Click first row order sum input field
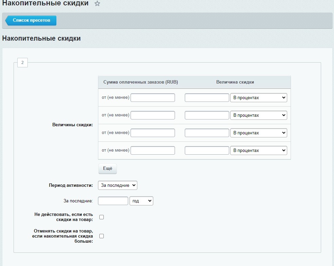 click(153, 98)
